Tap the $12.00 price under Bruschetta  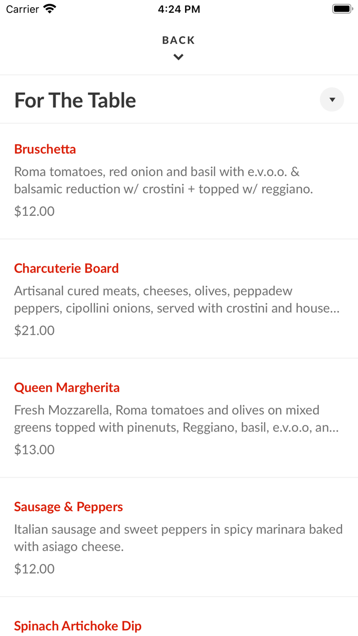[x=34, y=211]
